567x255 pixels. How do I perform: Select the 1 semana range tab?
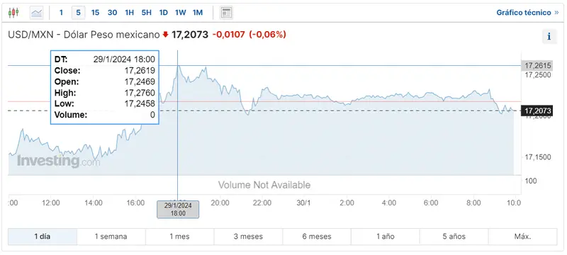tap(111, 237)
